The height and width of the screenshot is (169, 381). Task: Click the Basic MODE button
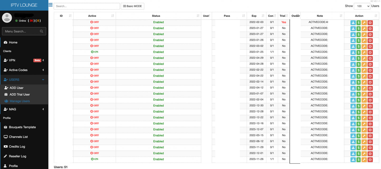[x=132, y=6]
